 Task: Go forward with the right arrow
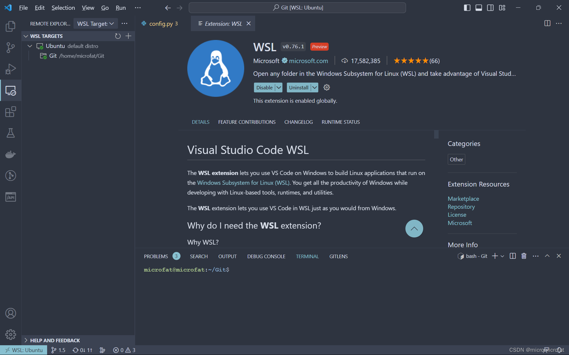click(180, 8)
